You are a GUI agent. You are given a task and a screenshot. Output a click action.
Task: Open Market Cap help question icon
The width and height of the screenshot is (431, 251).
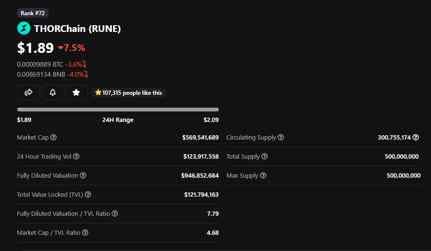[x=53, y=137]
